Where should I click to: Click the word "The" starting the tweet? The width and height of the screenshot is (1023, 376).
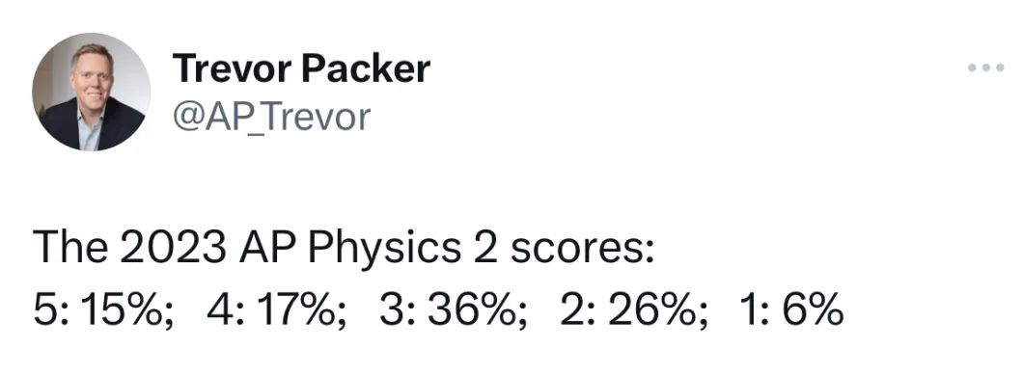pyautogui.click(x=71, y=249)
